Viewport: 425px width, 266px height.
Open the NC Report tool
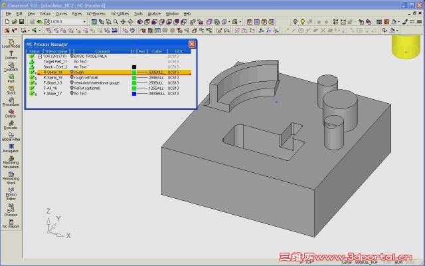click(11, 224)
